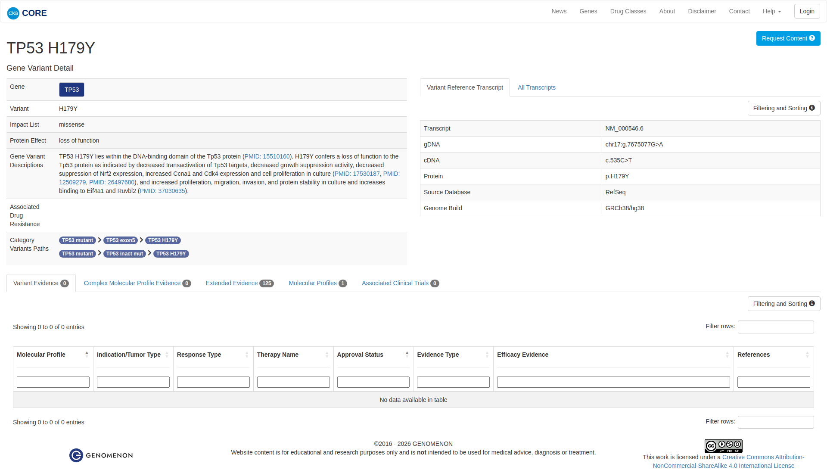Screen dimensions: 827x470
Task: Open the All Transcripts tab
Action: click(x=536, y=87)
